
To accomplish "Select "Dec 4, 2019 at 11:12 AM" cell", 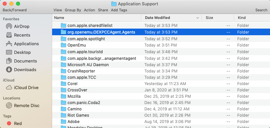I will point(167,109).
